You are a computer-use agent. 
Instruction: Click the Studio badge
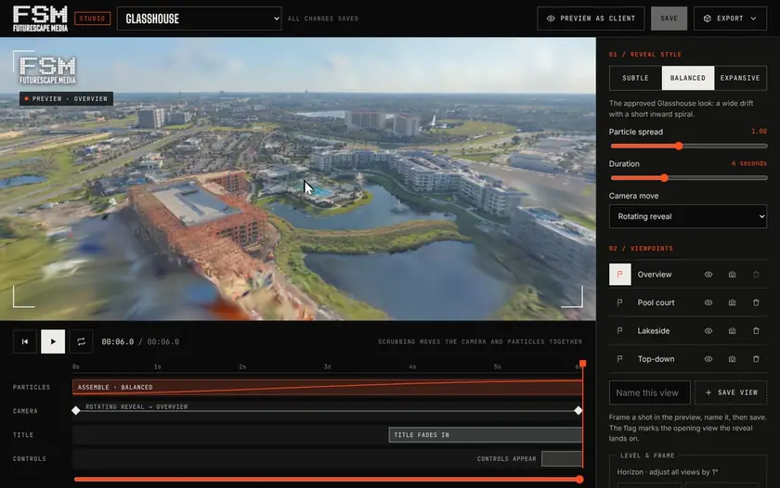92,19
